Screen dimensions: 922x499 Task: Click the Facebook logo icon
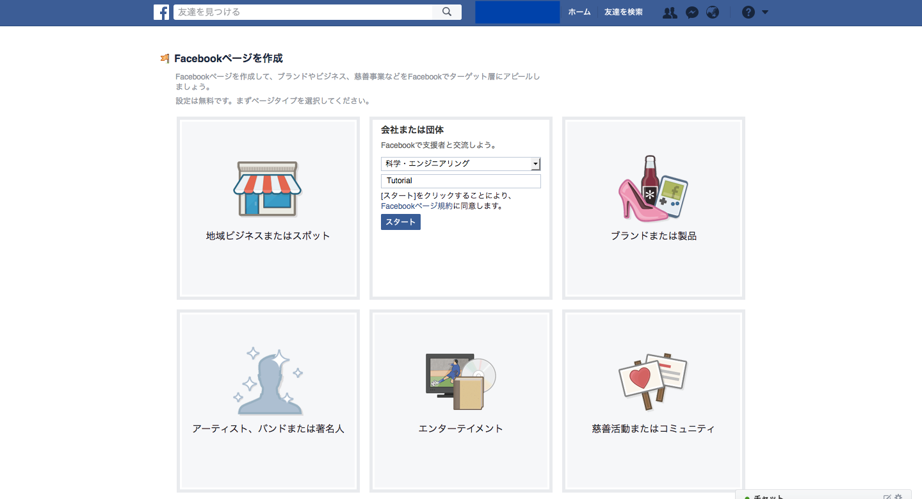click(161, 12)
